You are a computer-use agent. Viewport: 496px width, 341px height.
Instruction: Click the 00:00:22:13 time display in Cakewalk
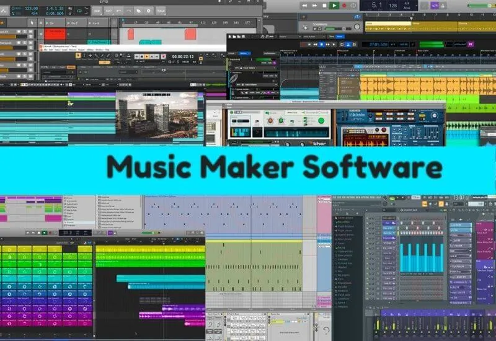(x=182, y=56)
